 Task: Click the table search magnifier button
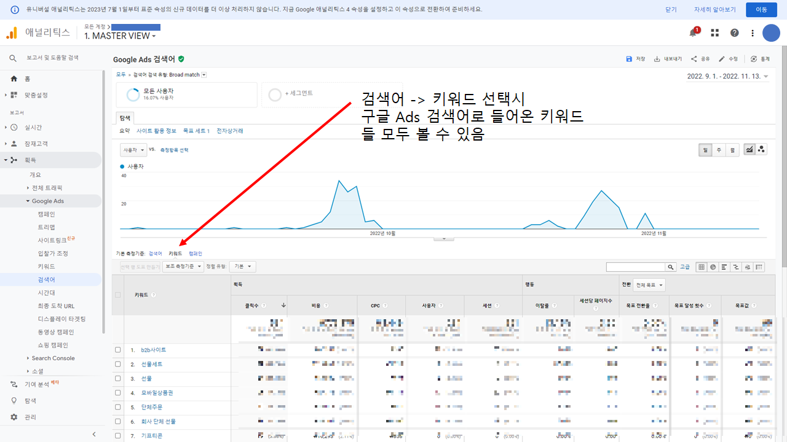(x=671, y=267)
